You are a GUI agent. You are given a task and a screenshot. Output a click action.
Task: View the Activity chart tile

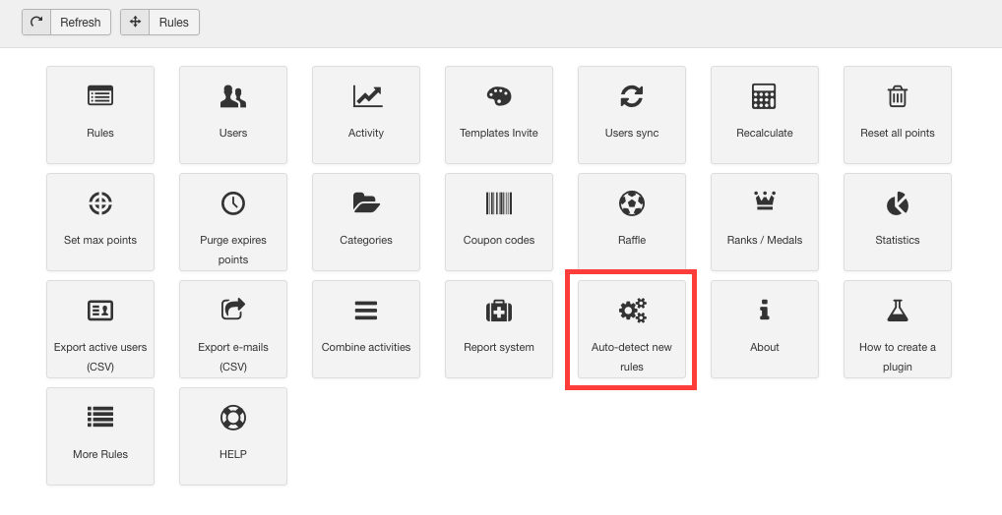(366, 114)
